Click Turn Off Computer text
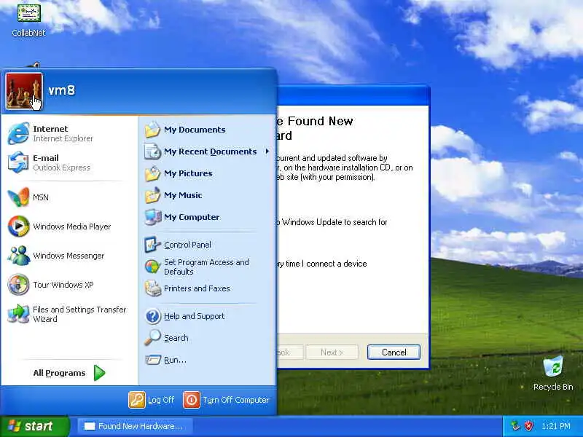The width and height of the screenshot is (583, 437). click(235, 400)
